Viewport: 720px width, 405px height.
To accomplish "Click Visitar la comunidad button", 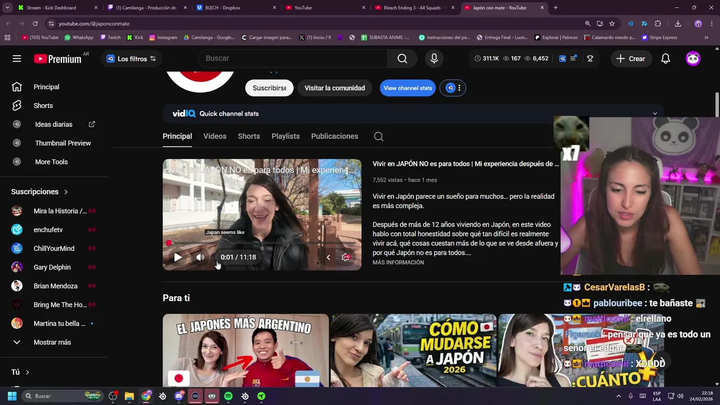I will 335,88.
